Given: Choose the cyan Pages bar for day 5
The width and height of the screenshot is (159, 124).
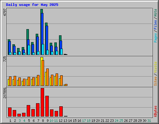Looking at the screenshot, I should pyautogui.click(x=29, y=50).
